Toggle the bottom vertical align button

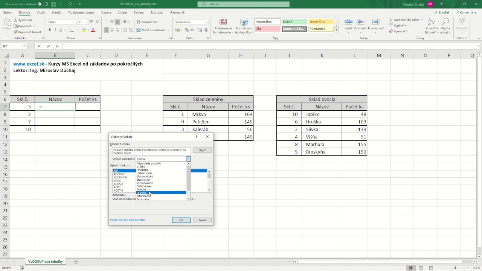point(118,22)
